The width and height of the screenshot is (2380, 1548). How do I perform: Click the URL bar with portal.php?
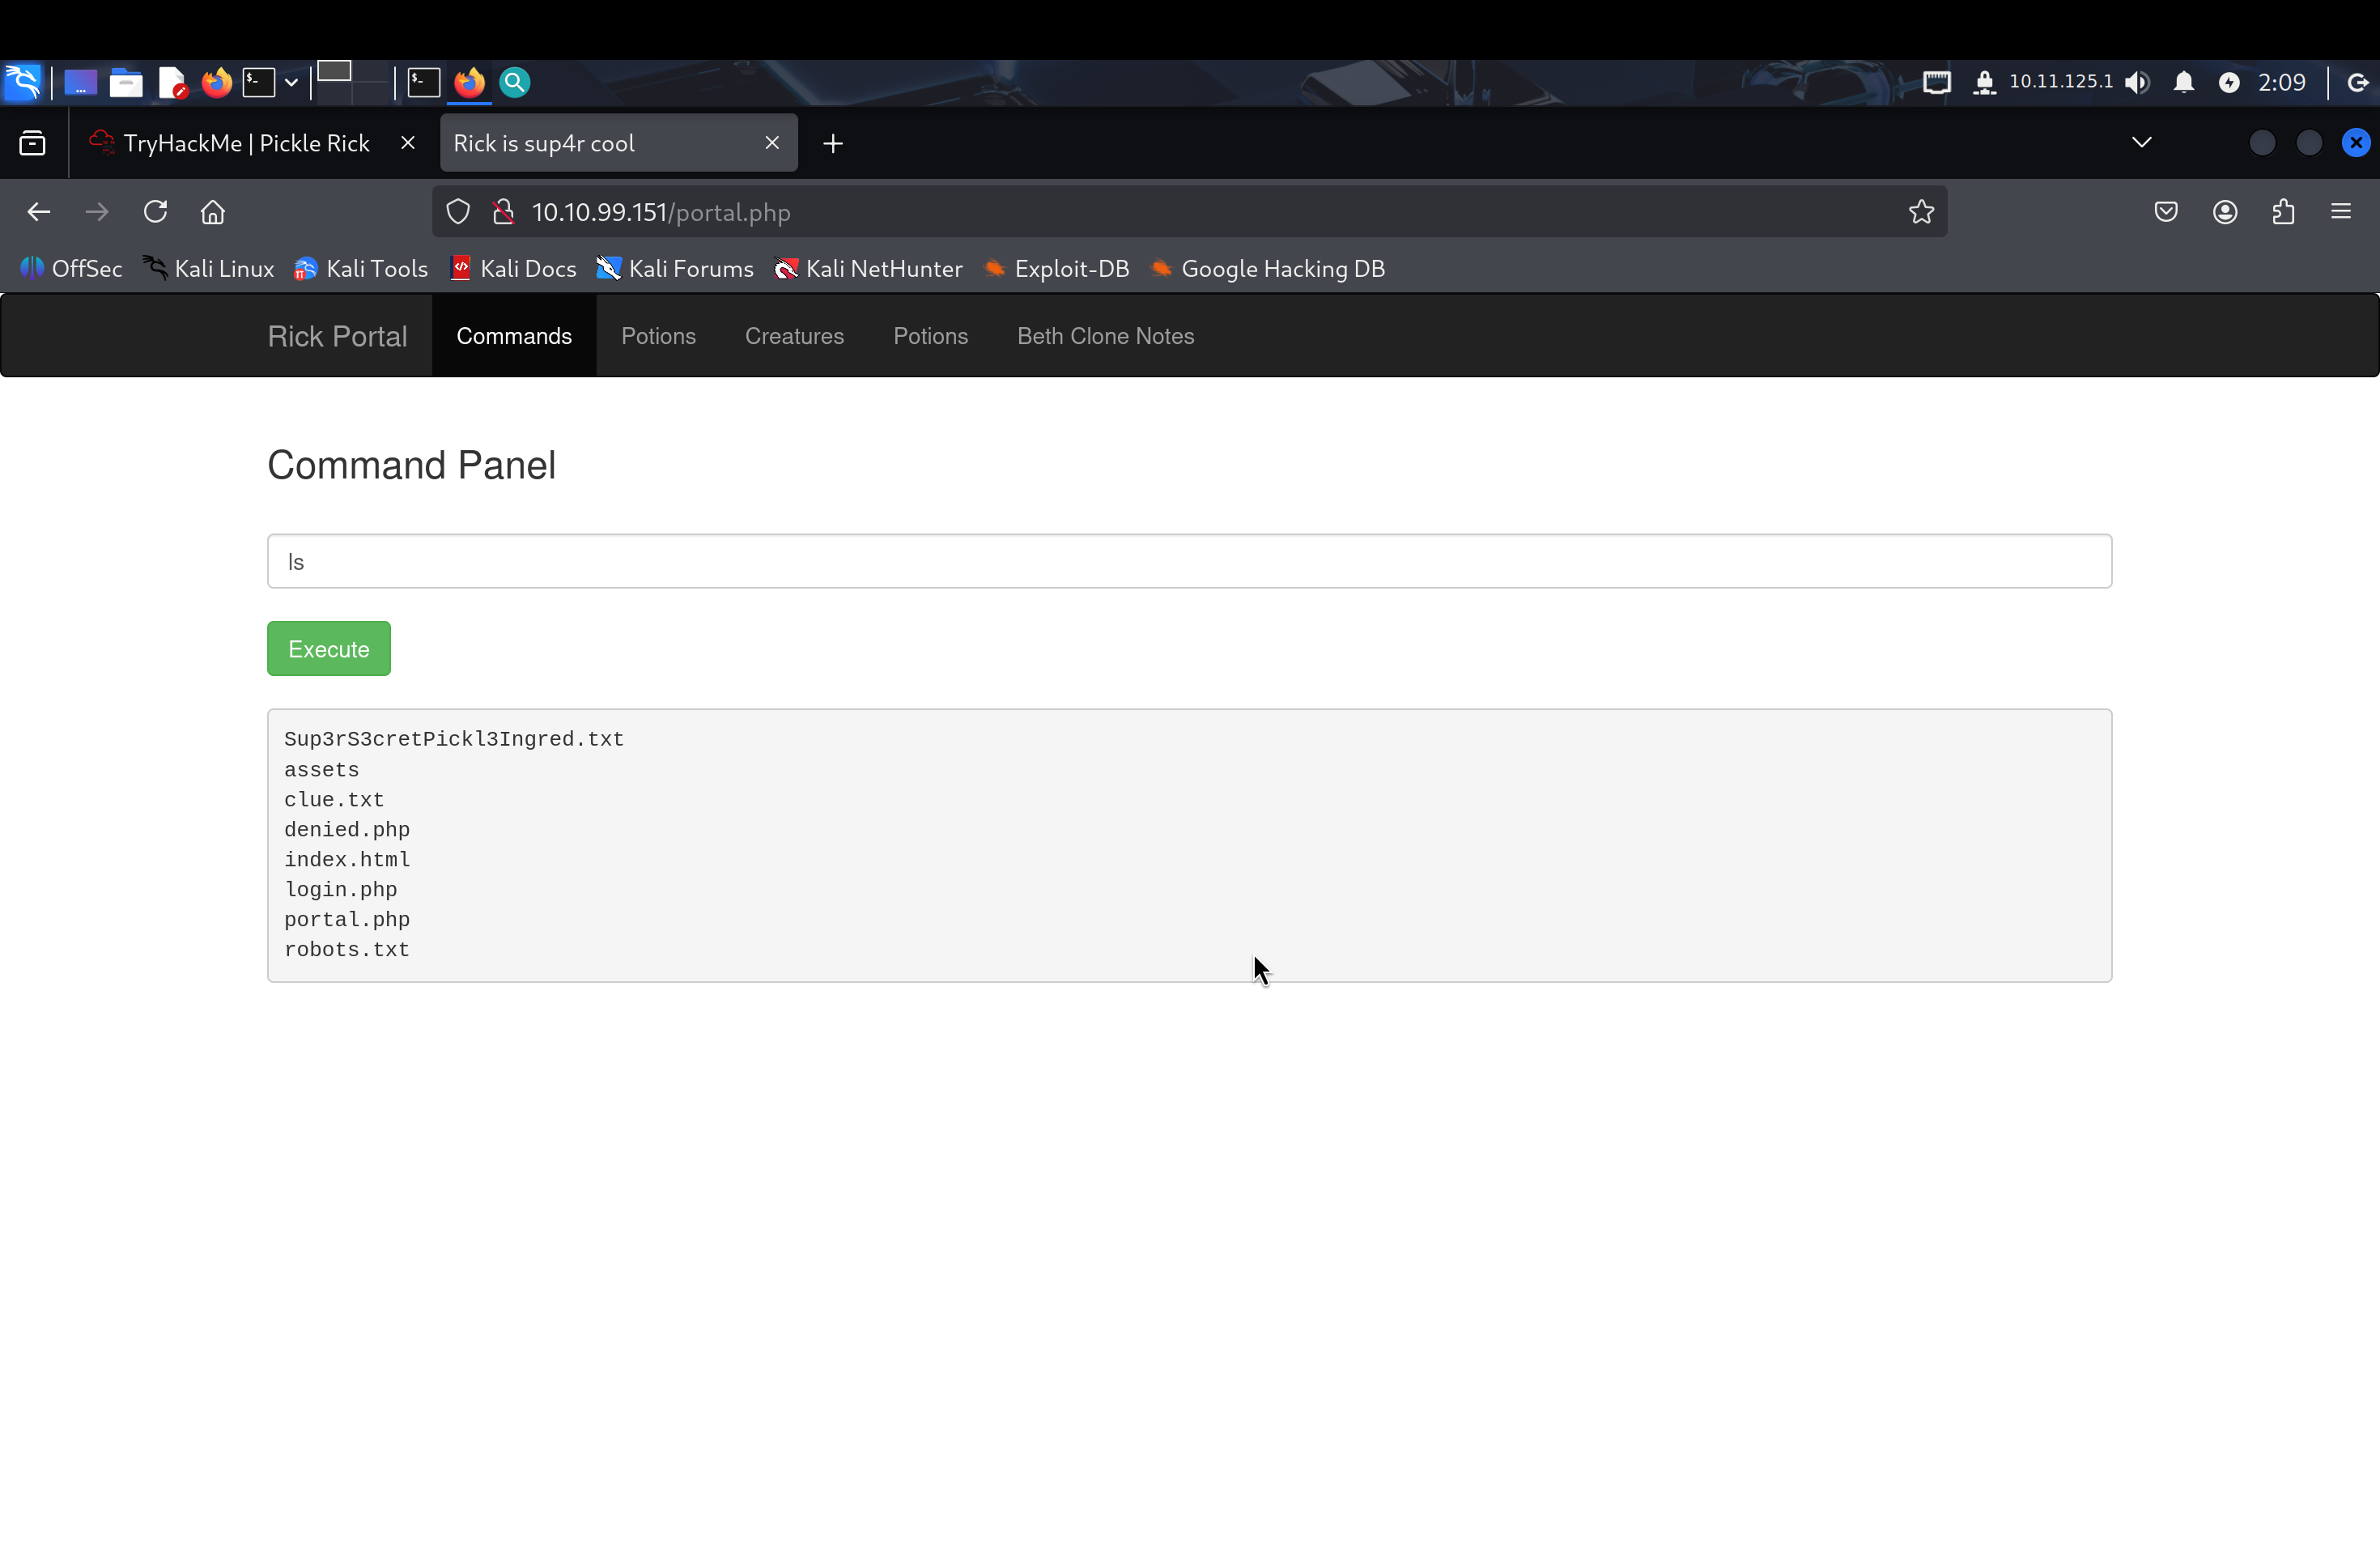tap(1190, 212)
